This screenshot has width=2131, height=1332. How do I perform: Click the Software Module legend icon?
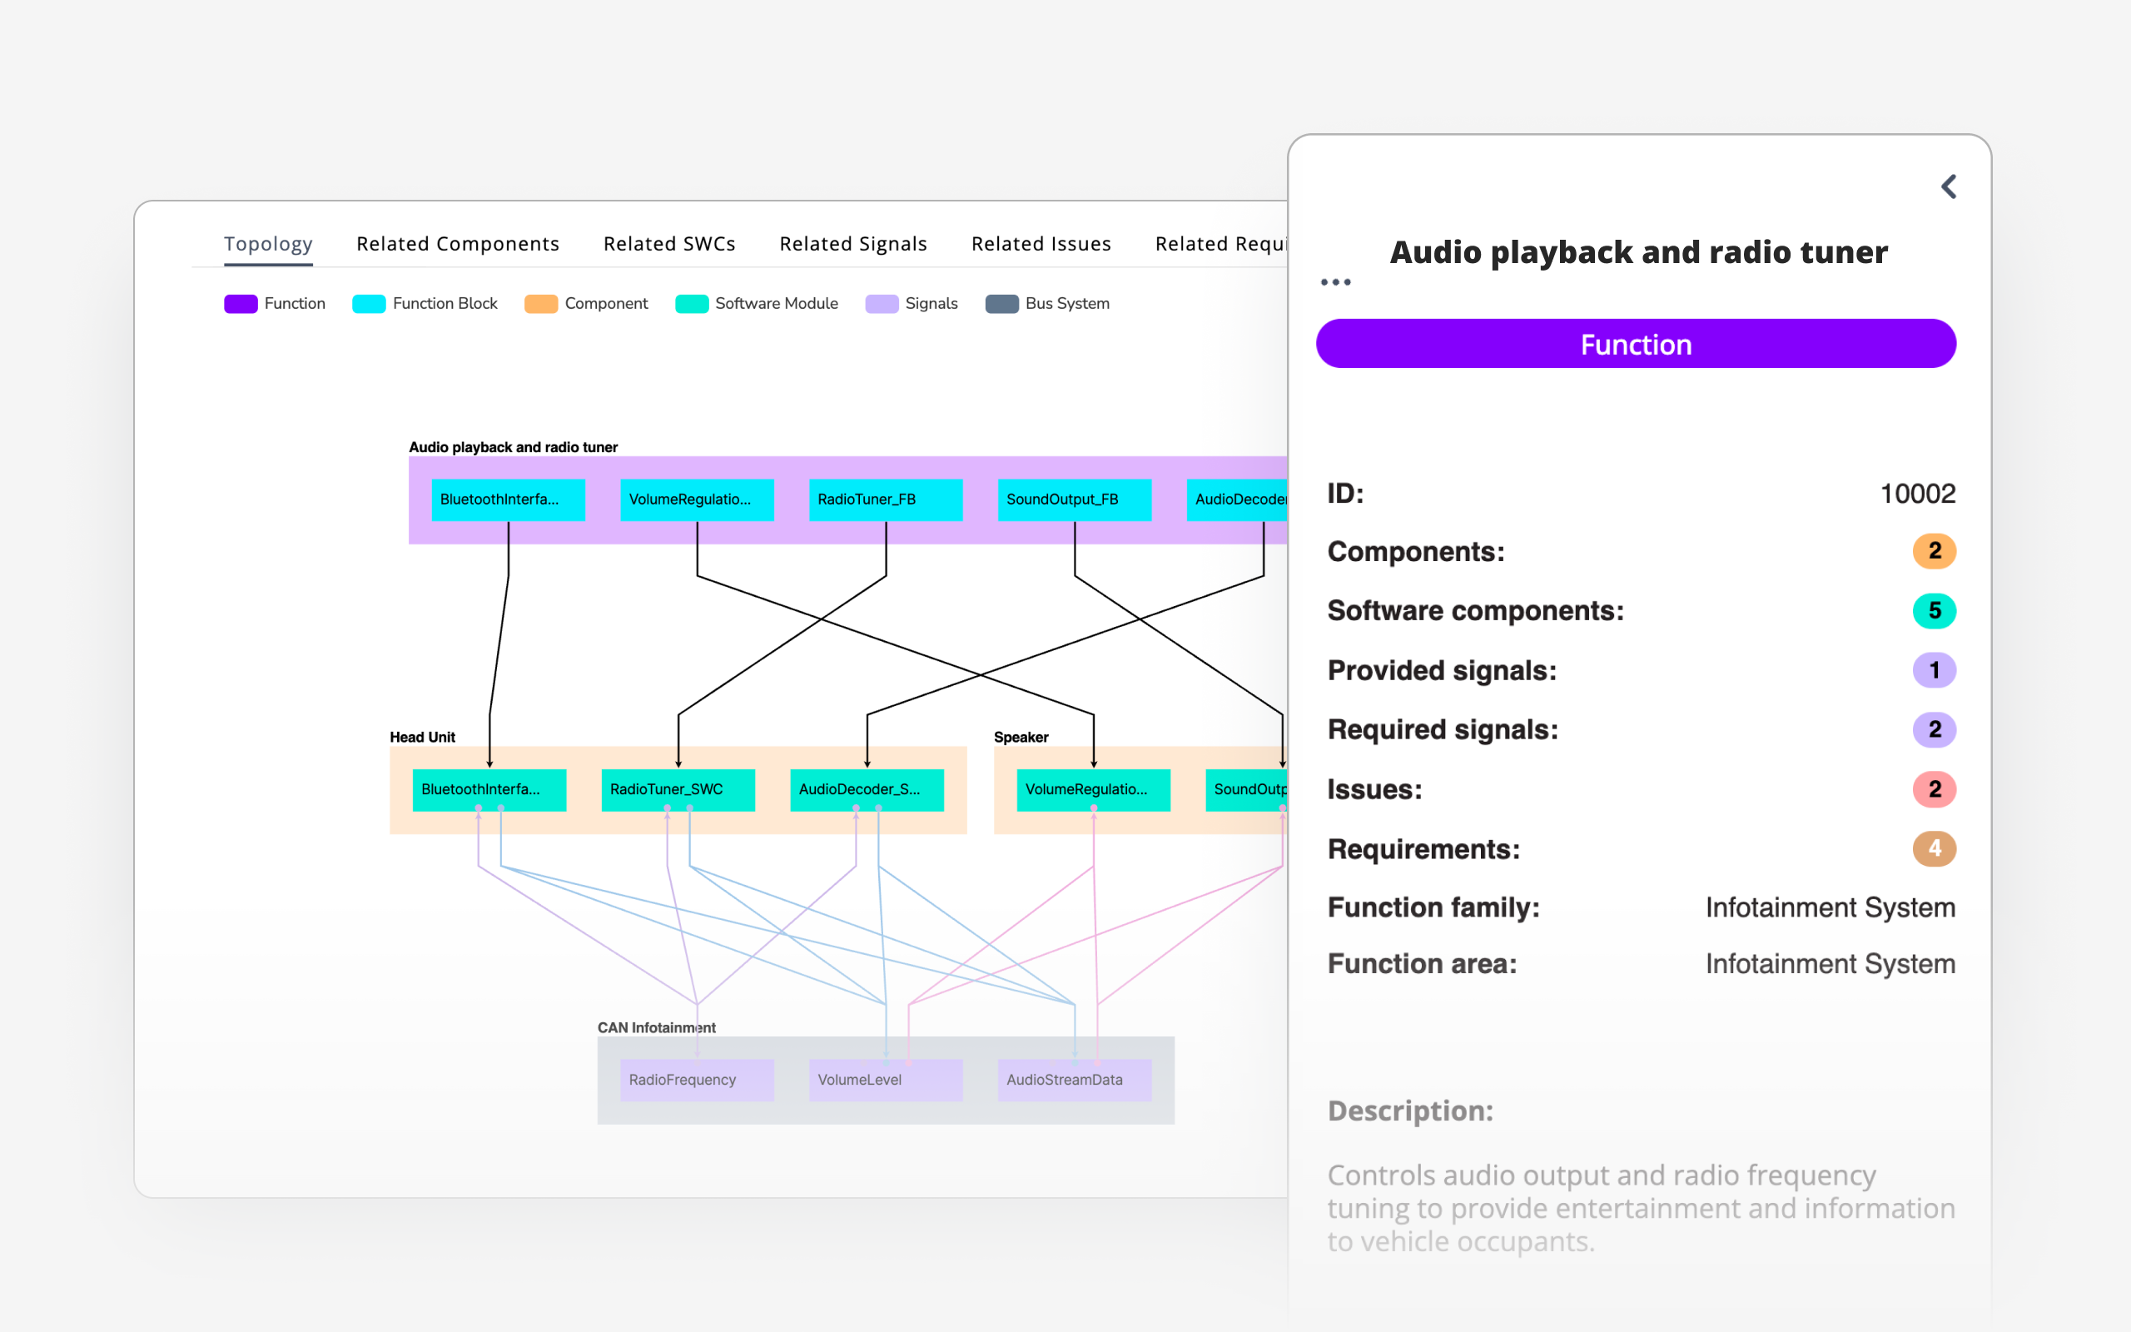click(x=690, y=303)
